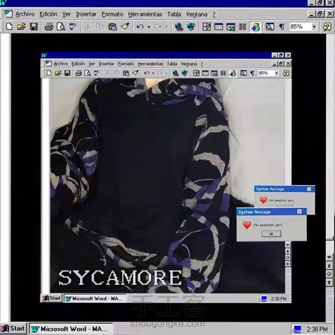Toggle Show/Hide paragraph marks in the outer toolbar
The image size is (335, 335).
coord(282,27)
